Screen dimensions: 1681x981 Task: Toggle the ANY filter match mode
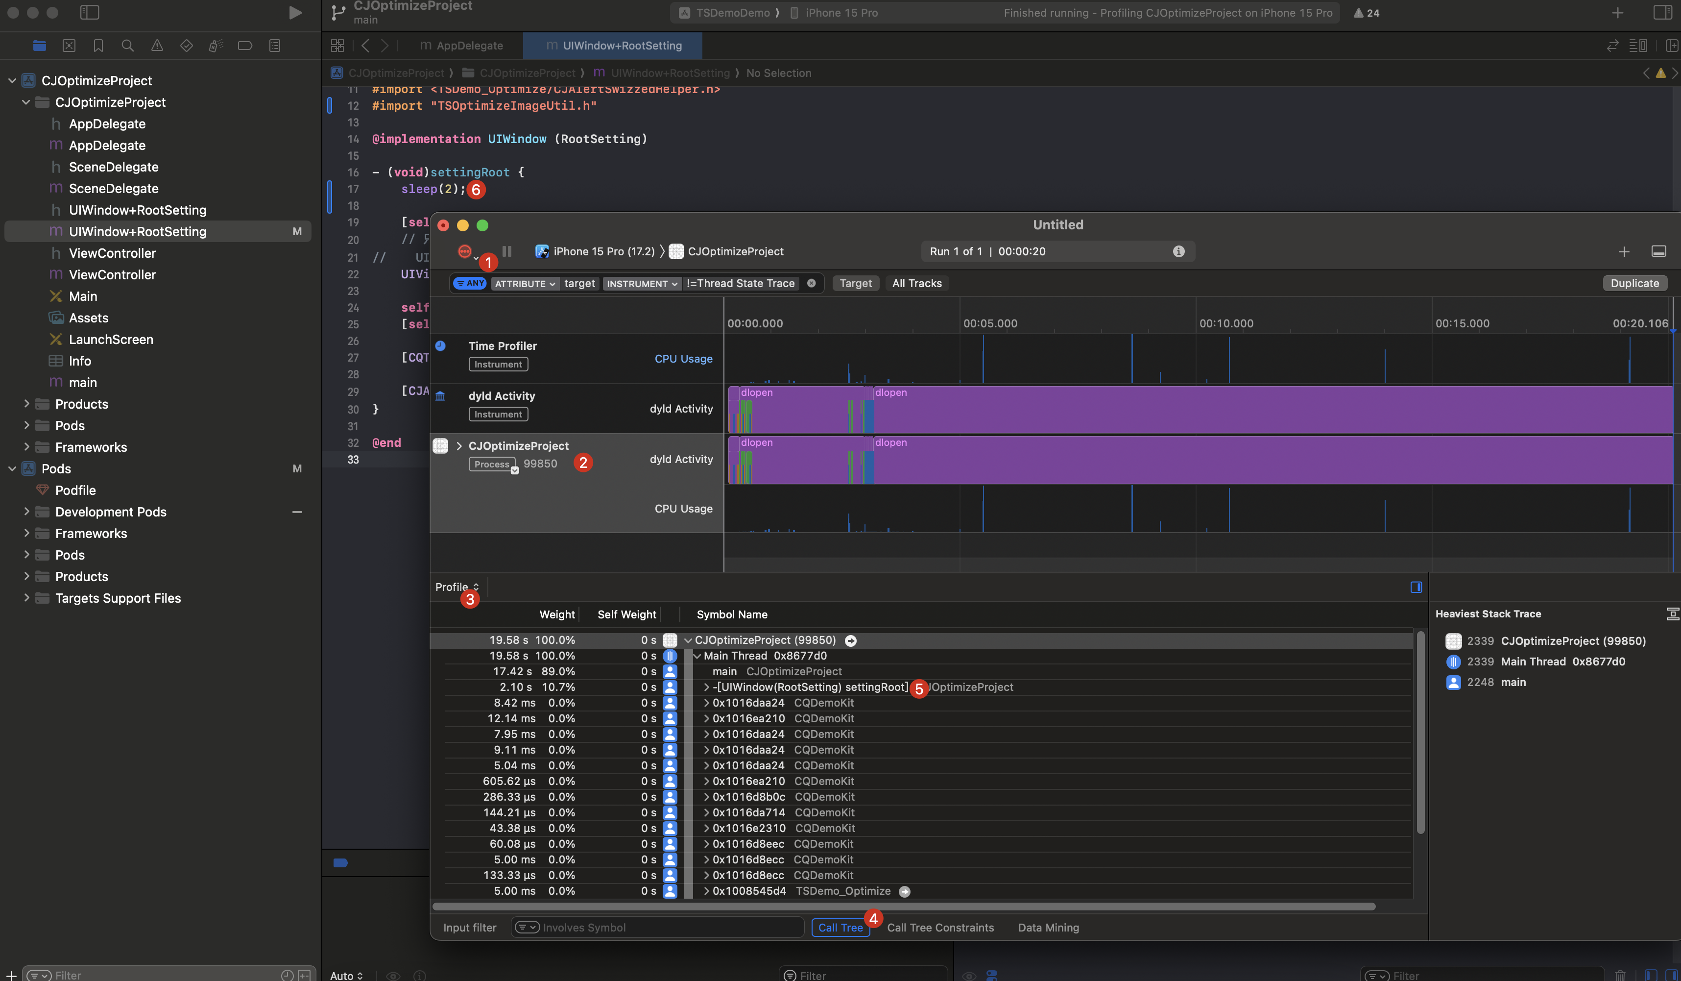pos(470,283)
